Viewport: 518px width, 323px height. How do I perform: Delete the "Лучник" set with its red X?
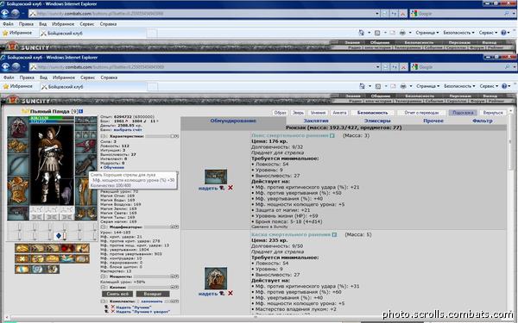[x=112, y=307]
